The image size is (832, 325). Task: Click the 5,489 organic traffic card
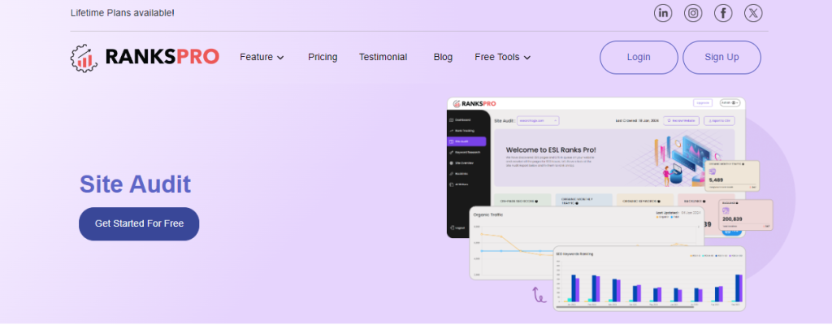732,175
